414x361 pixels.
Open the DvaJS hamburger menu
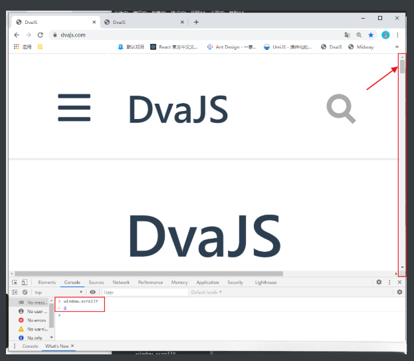pyautogui.click(x=74, y=108)
